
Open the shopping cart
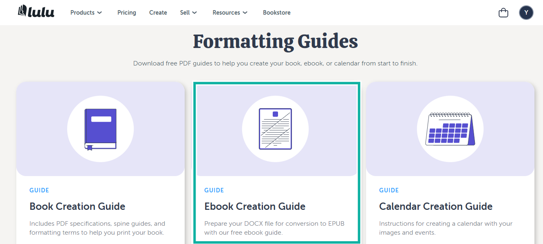[x=503, y=13]
